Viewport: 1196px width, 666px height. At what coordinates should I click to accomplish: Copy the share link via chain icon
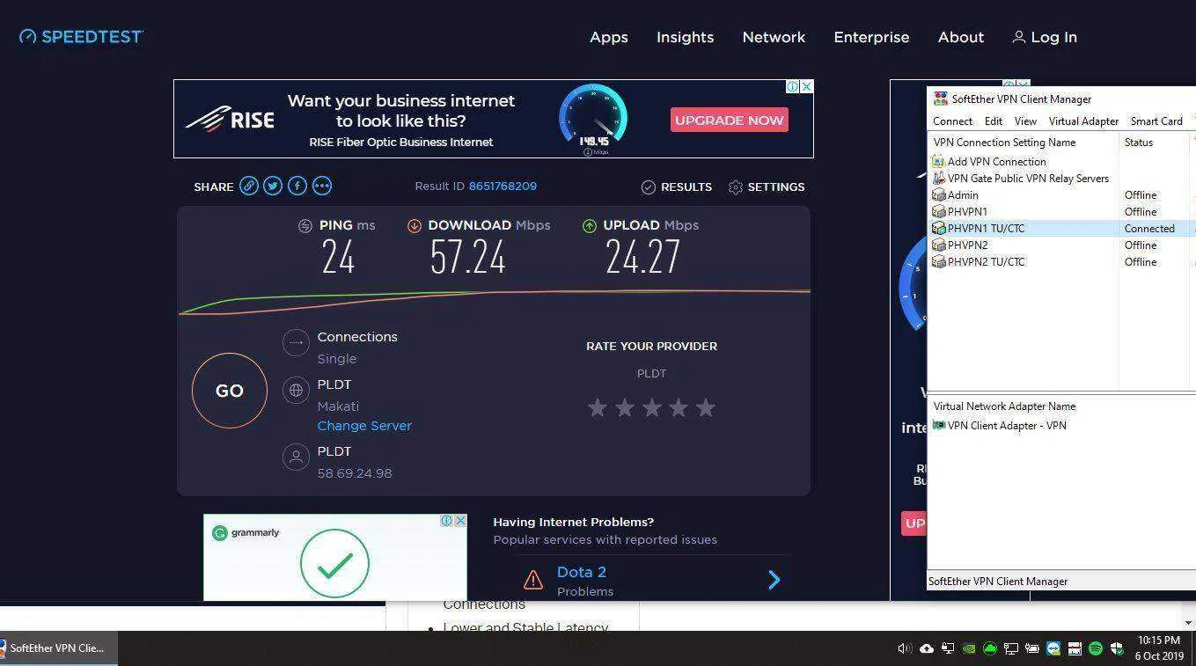click(249, 186)
